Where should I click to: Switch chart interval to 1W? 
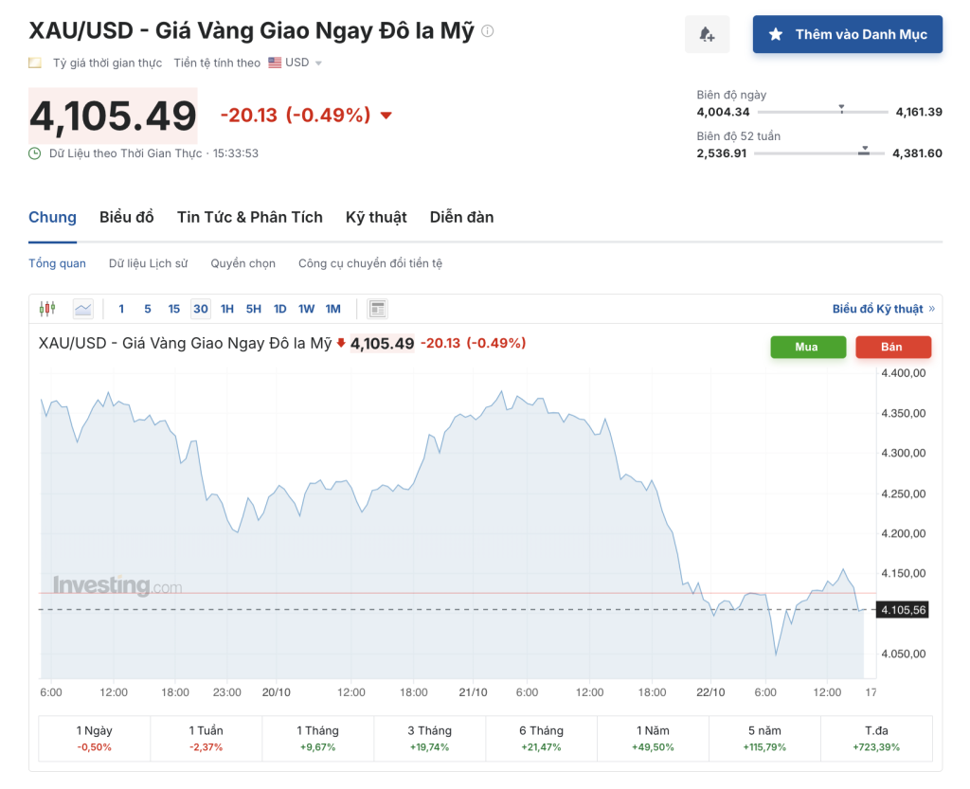[306, 309]
